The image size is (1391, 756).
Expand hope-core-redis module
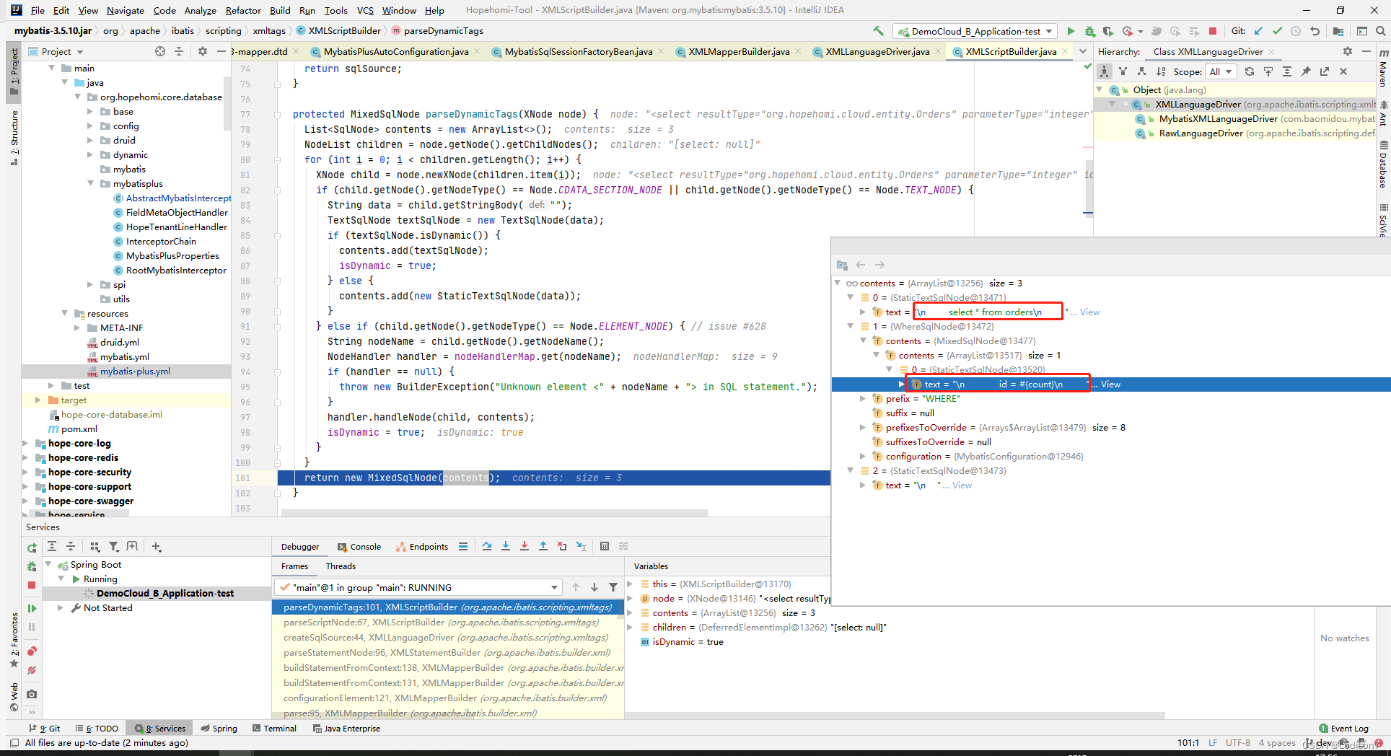click(x=26, y=458)
